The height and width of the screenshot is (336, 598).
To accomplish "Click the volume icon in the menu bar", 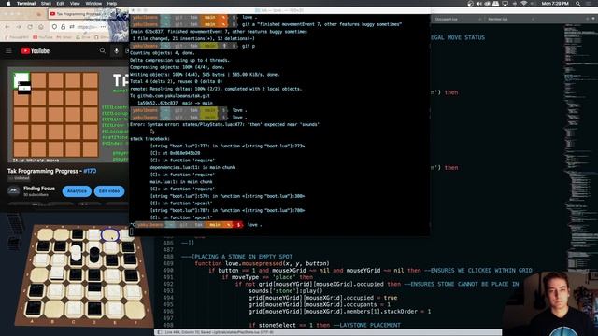I will 478,4.
